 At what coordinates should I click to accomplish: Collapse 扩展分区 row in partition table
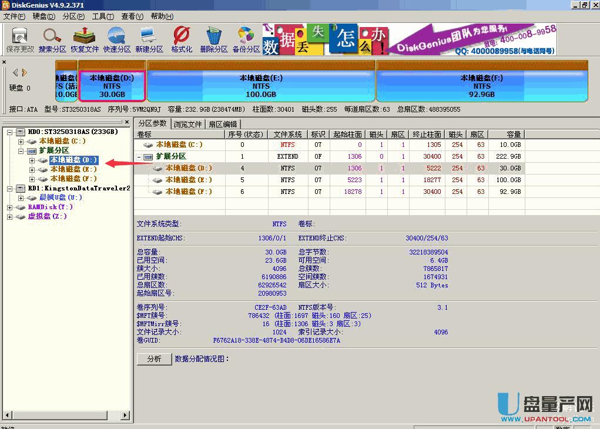point(140,156)
